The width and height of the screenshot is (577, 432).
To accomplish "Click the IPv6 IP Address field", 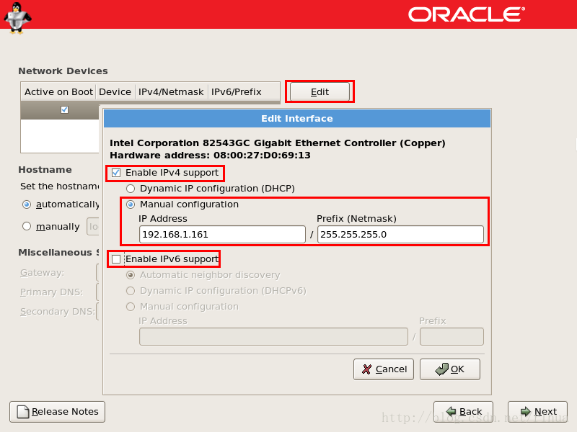I will click(273, 336).
